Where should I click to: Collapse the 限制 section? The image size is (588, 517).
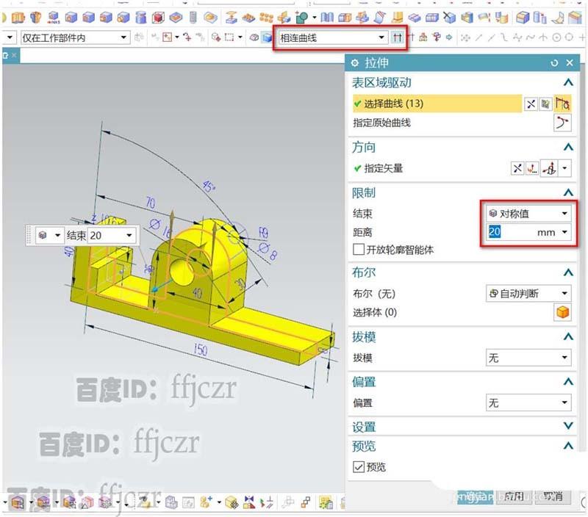tap(570, 192)
